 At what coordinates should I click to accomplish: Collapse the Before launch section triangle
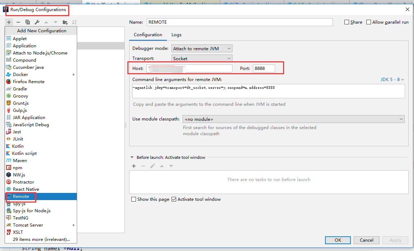[x=132, y=157]
